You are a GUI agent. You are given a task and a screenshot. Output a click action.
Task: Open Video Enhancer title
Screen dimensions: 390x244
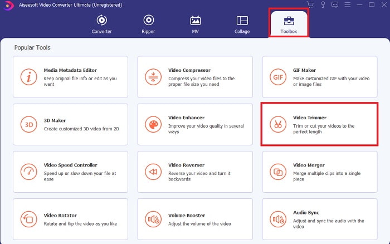(x=186, y=118)
